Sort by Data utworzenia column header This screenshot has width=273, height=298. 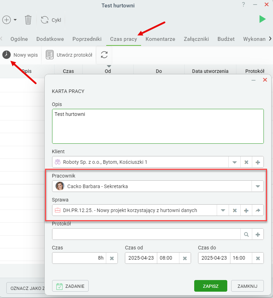210,71
